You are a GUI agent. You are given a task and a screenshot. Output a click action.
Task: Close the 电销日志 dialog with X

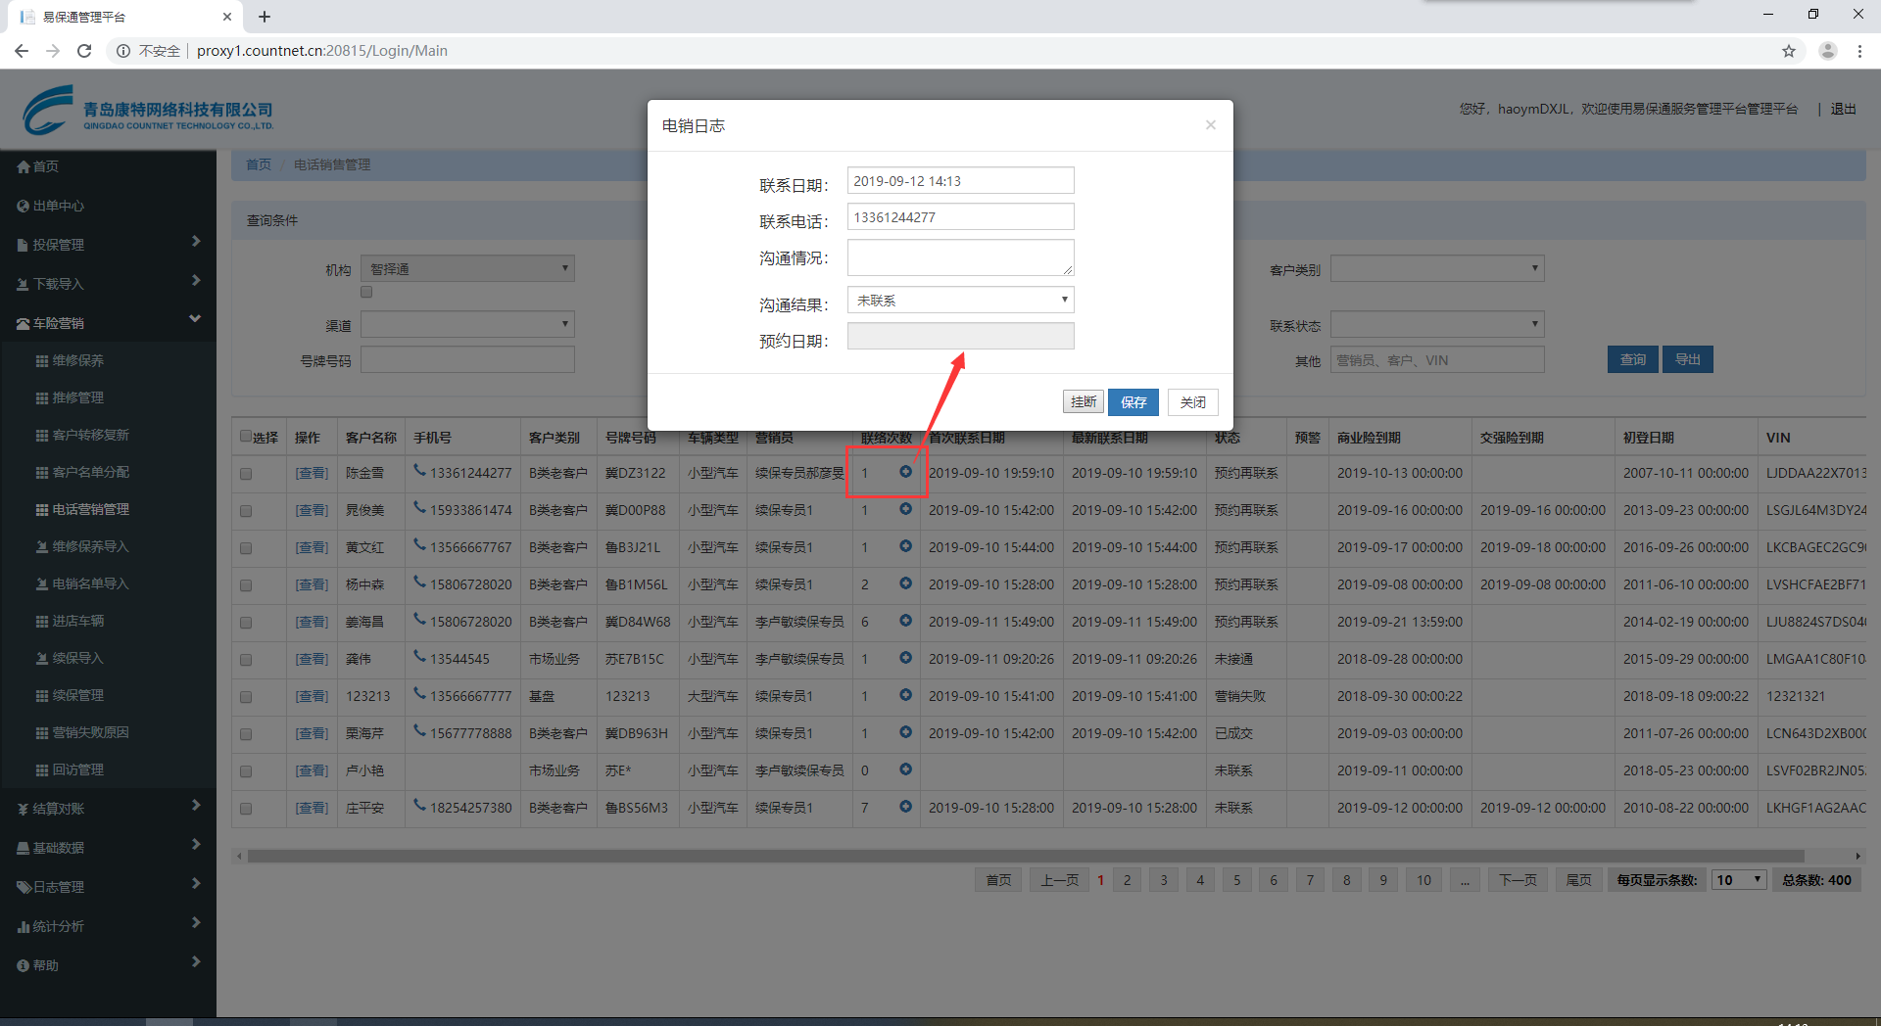[1211, 124]
